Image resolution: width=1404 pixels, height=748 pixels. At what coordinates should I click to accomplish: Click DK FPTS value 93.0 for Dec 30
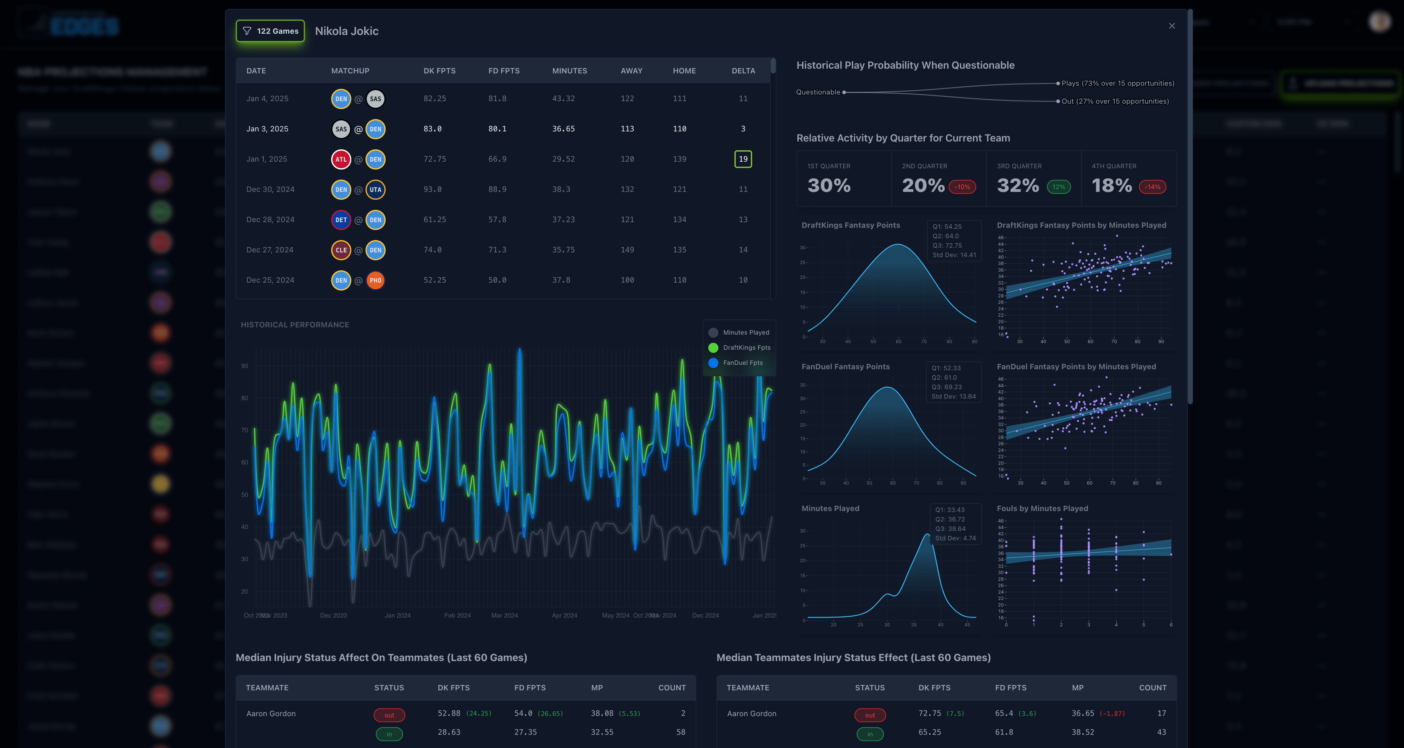click(x=433, y=190)
